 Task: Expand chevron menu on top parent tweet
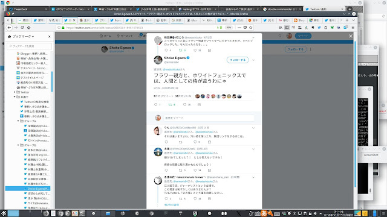(253, 37)
